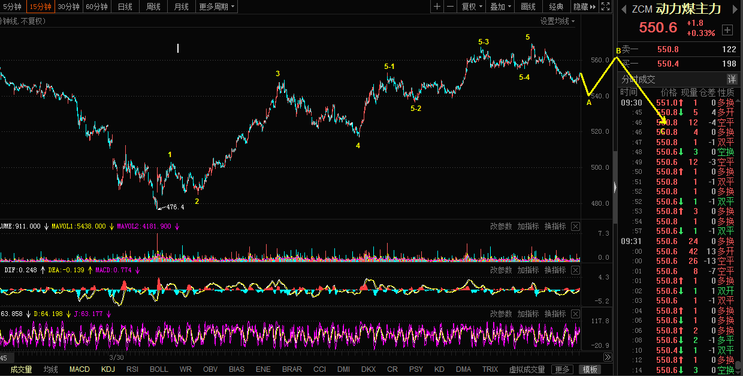Click the 476.4 low price label

[175, 207]
